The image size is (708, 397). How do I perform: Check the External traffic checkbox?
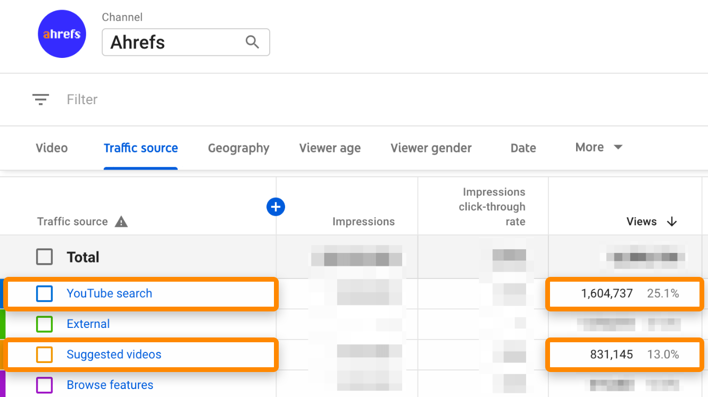[x=45, y=324]
